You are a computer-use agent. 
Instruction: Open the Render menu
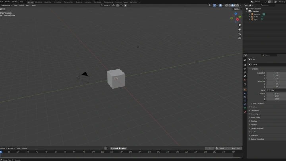pos(8,2)
